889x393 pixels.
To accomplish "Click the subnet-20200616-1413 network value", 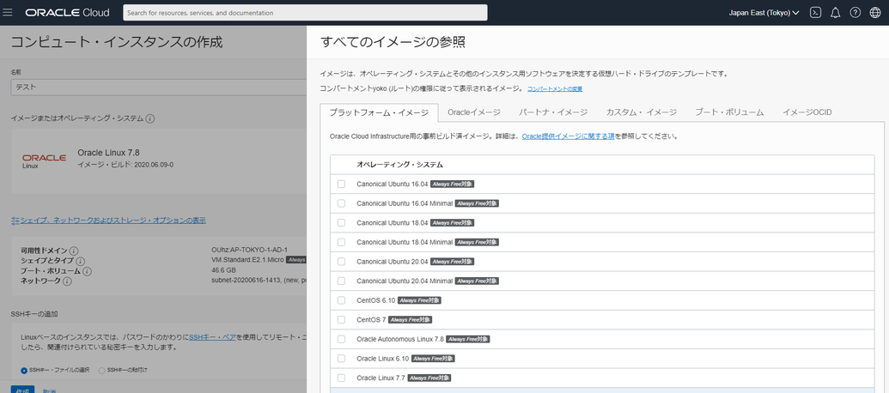I will point(259,281).
